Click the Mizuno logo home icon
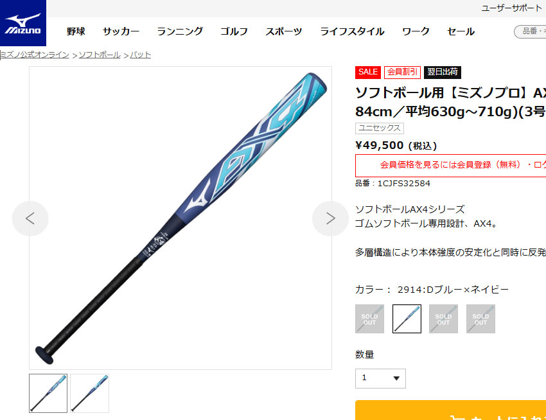The height and width of the screenshot is (420, 546). coord(23,23)
